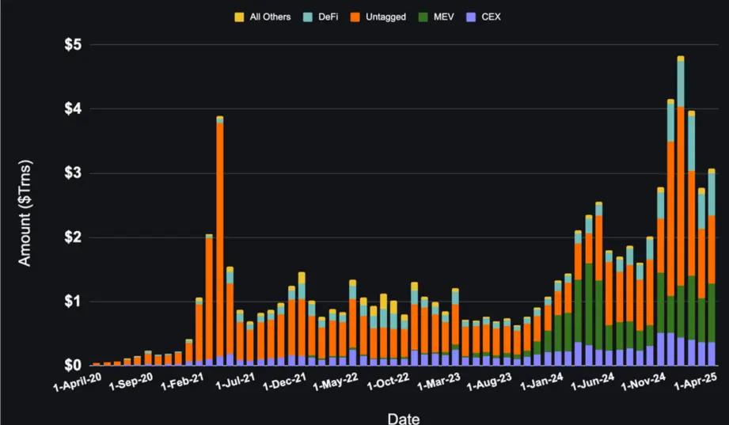Click the Date x-axis title
729x425 pixels.
tap(404, 417)
